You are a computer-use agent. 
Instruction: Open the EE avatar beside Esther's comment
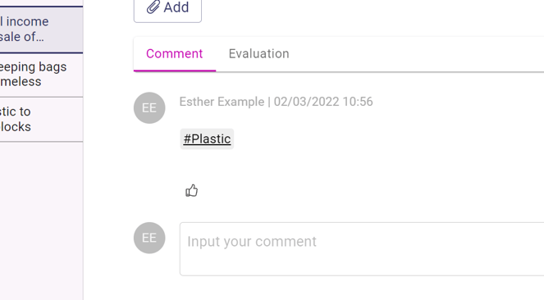tap(149, 107)
